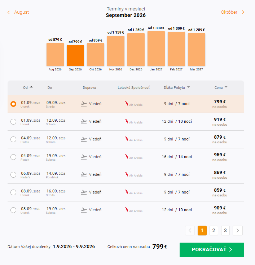Click the airplane icon in the 01.09–09.09 row

[x=84, y=104]
